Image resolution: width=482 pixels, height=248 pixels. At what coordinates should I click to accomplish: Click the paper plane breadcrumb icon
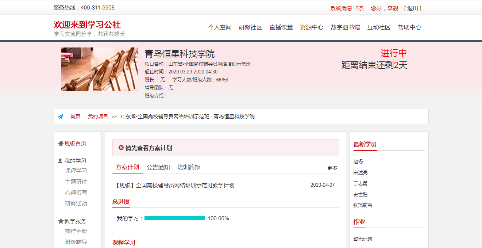click(61, 117)
